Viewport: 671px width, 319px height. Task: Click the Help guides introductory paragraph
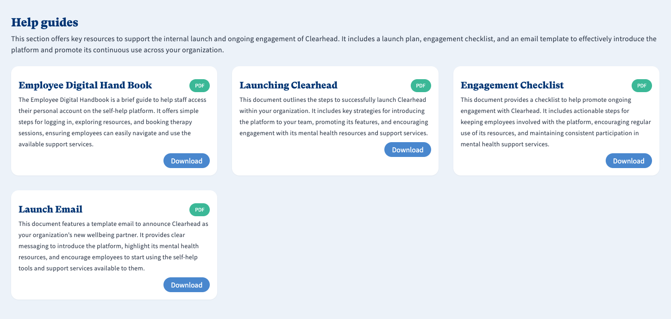(333, 44)
